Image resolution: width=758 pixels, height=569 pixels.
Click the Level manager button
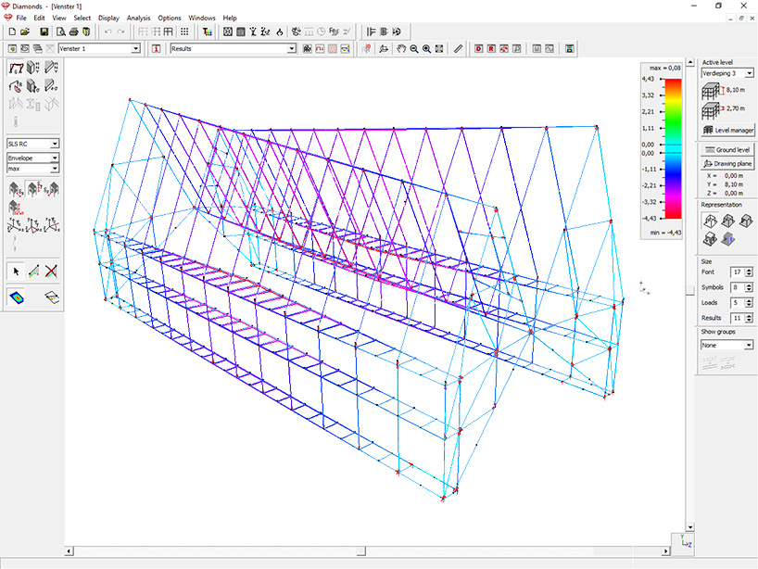click(x=728, y=130)
